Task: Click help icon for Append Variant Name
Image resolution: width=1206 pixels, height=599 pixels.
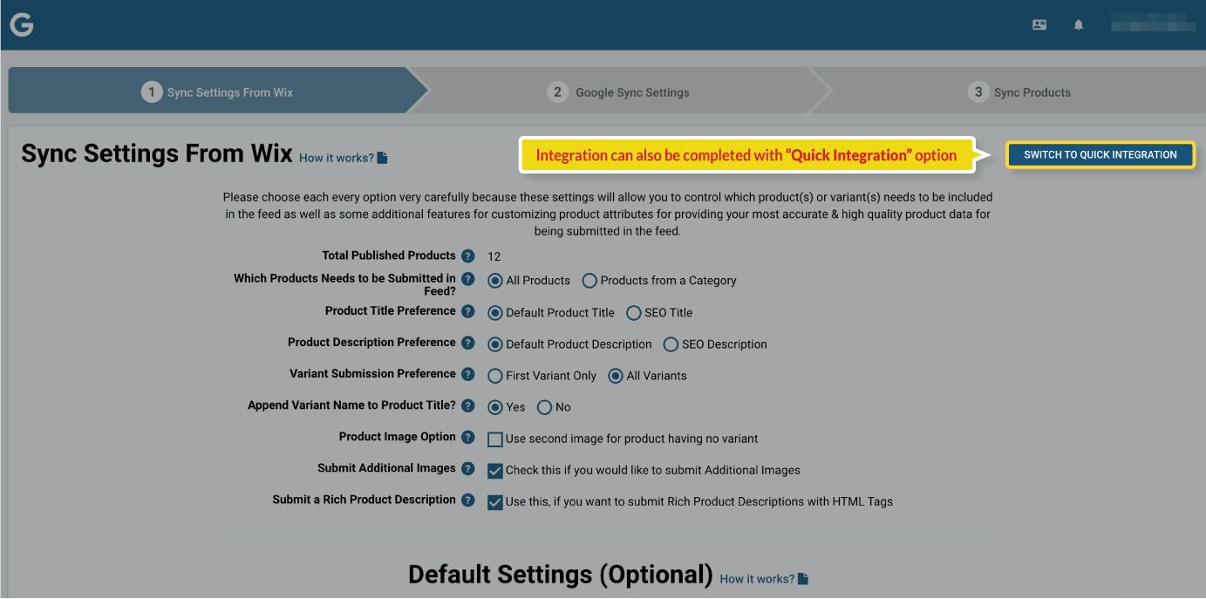Action: pos(468,406)
